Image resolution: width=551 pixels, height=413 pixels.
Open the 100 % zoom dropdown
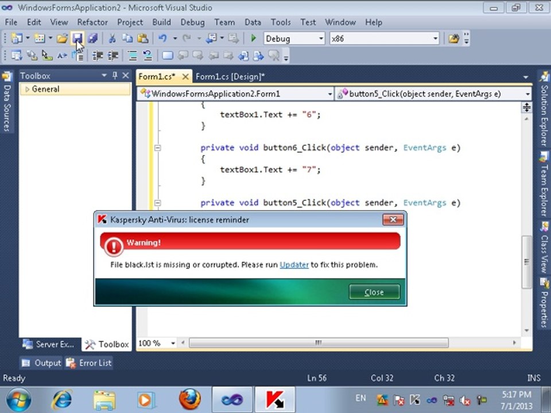coord(173,343)
